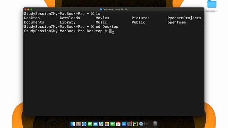Click 'PycharmProjects' in the ls output

pos(185,18)
